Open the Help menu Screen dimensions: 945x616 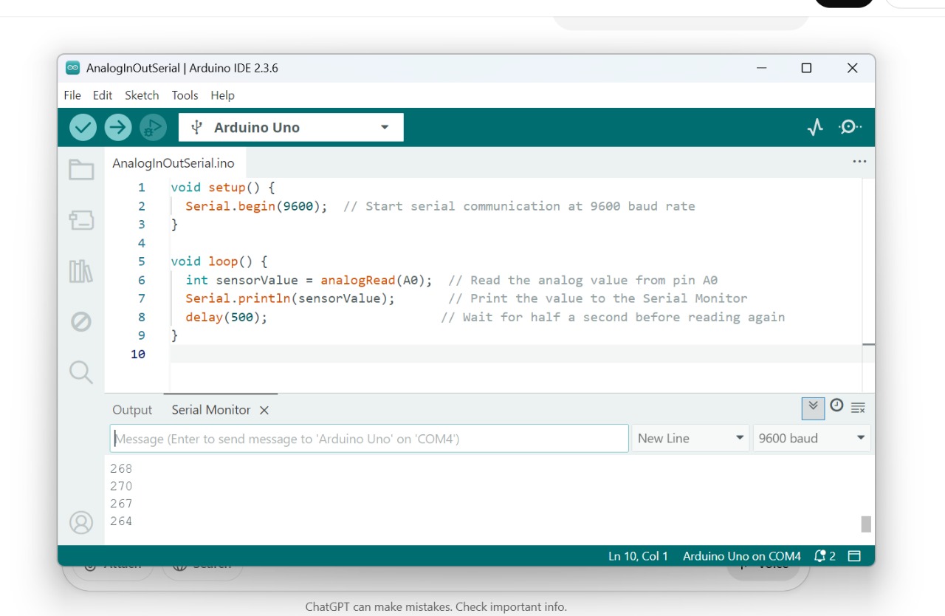(222, 95)
